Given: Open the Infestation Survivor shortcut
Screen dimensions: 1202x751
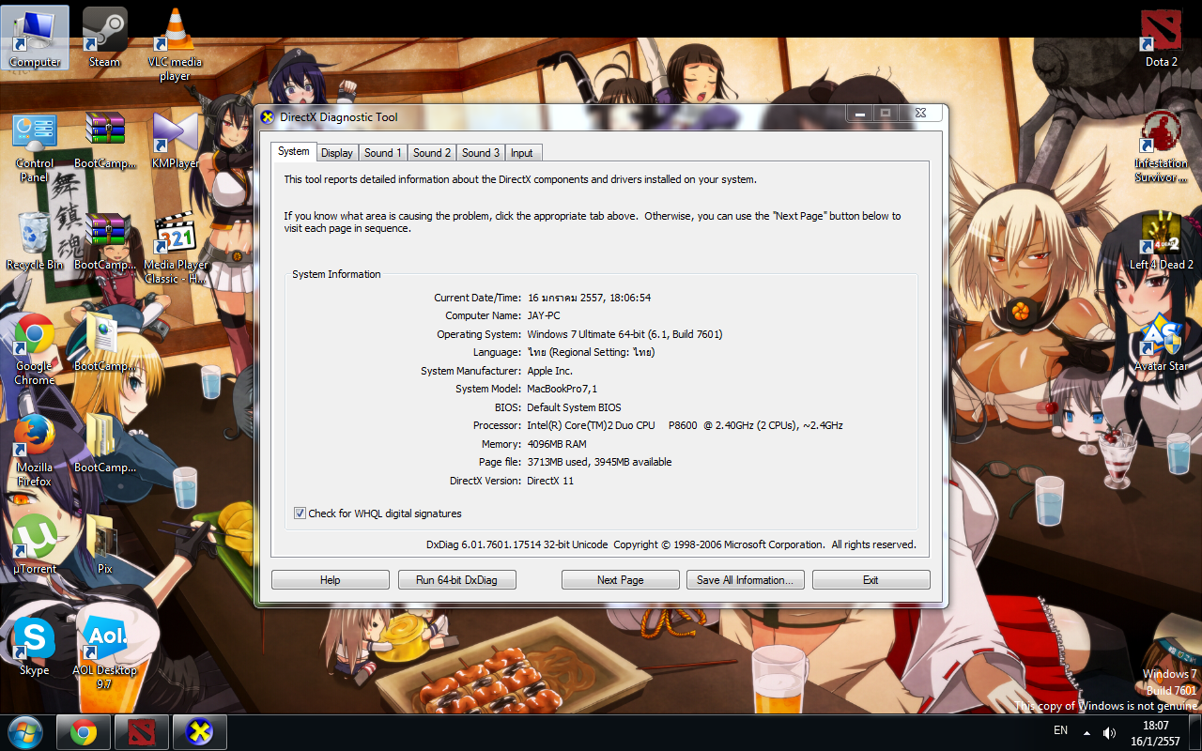Looking at the screenshot, I should (x=1162, y=146).
